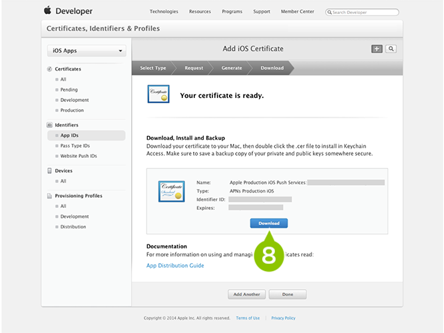This screenshot has height=333, width=444.
Task: Click the Provisioning Profiles heading
Action: (79, 196)
